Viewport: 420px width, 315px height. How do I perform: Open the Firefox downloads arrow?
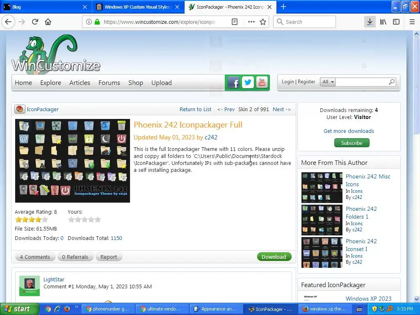tap(370, 22)
